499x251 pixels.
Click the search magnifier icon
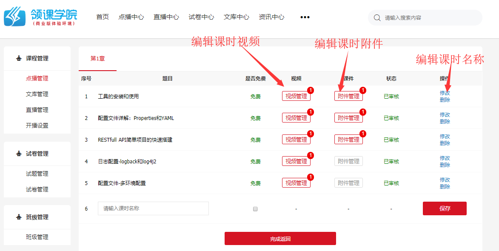tap(377, 17)
